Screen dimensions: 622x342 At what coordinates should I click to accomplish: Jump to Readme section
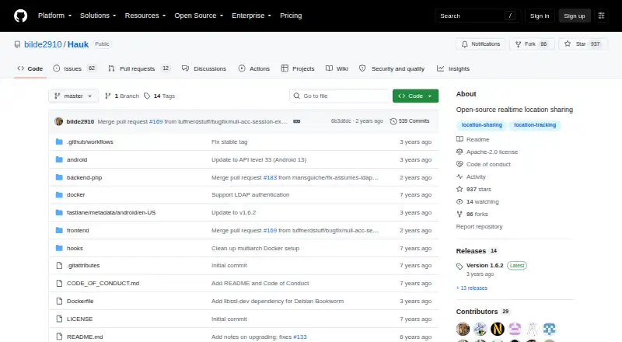473,139
